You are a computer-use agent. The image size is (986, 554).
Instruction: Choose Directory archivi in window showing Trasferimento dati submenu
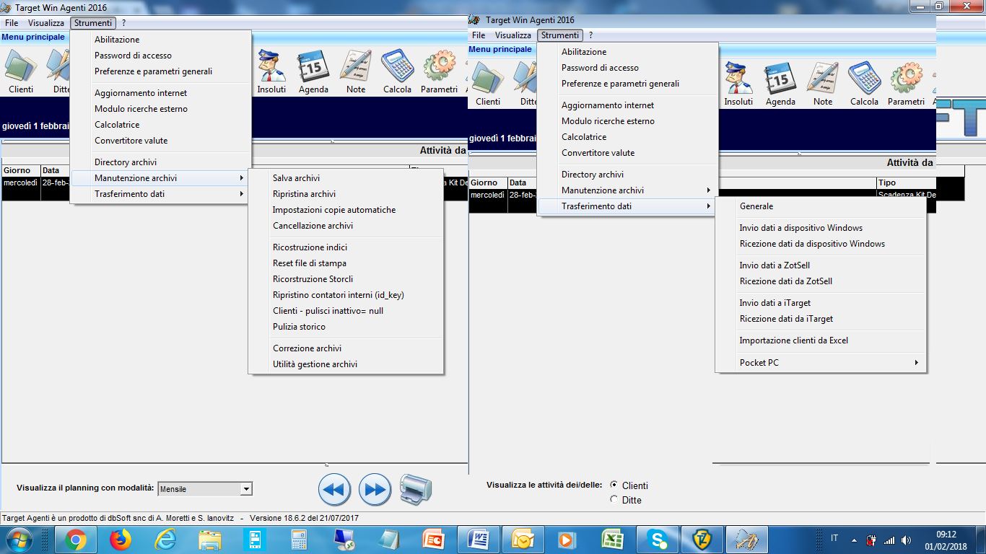click(627, 175)
